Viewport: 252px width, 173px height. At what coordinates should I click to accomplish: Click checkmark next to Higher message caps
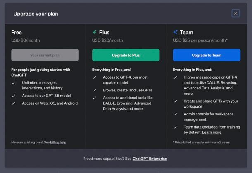click(x=175, y=77)
